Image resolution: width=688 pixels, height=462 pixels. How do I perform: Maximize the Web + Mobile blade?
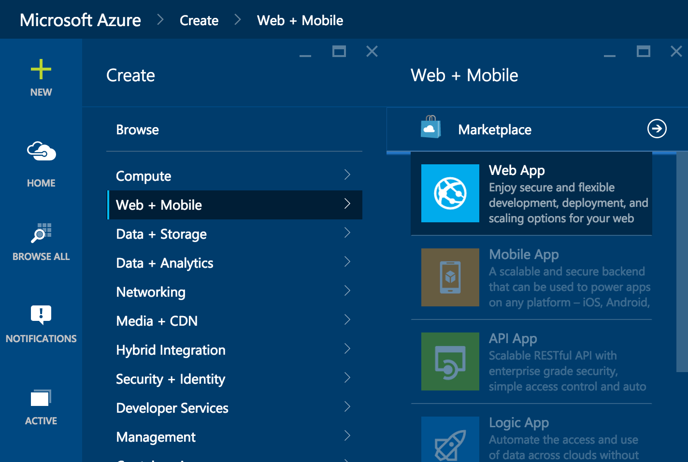click(644, 51)
